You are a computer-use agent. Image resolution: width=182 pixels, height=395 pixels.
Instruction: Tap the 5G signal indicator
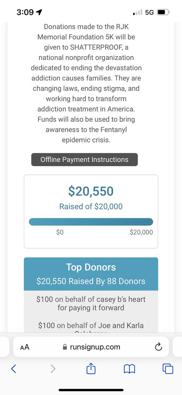click(x=149, y=12)
